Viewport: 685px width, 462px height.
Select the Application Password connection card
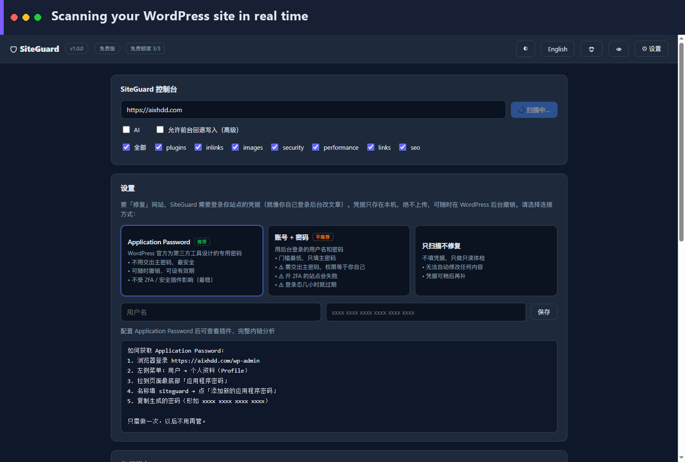click(192, 260)
